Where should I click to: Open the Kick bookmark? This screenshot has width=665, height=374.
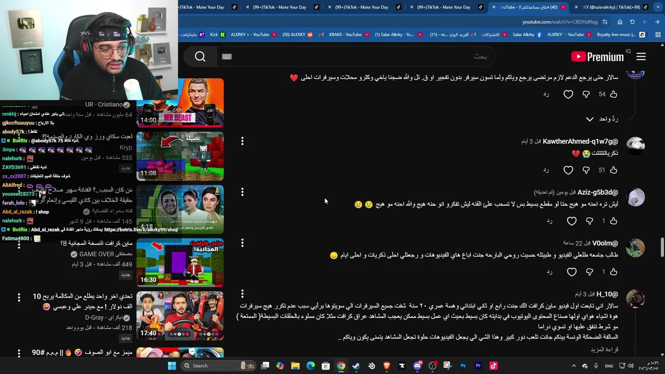point(218,35)
